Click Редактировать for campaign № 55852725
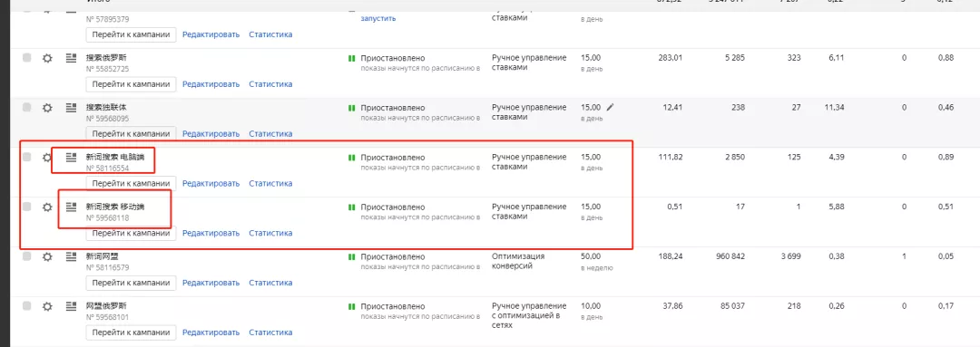Screen dimensions: 980x347 click(211, 84)
